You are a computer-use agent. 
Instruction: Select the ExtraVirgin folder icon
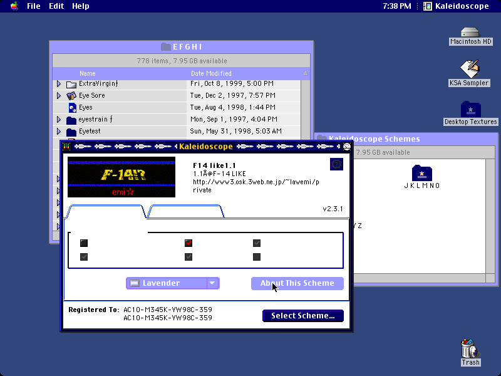[71, 84]
